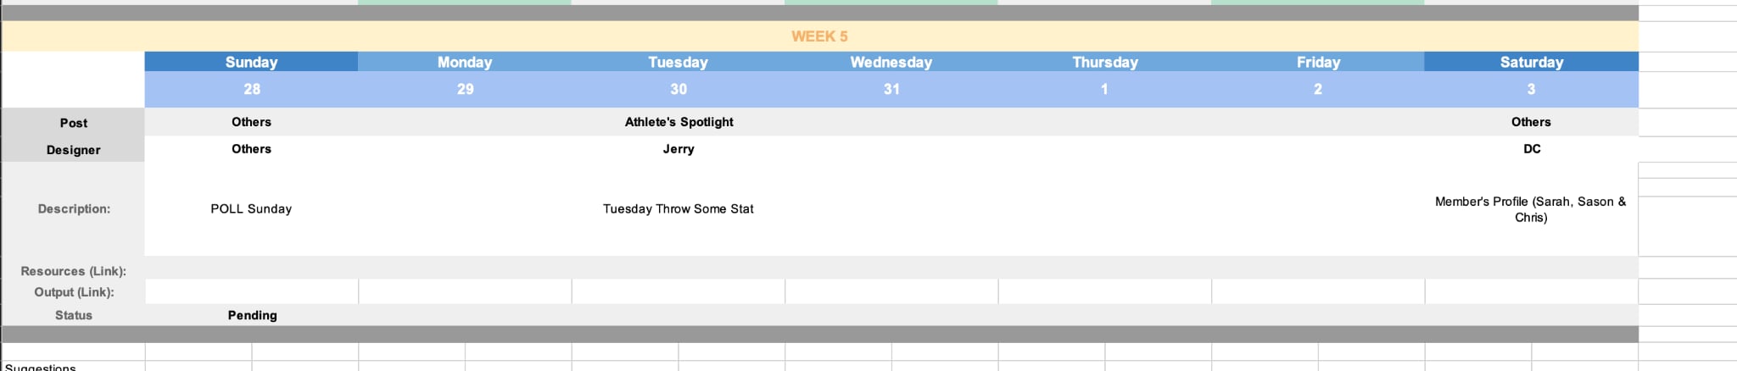The height and width of the screenshot is (371, 1737).
Task: Select the Tuesday Throw Some Stat cell
Action: click(x=679, y=209)
